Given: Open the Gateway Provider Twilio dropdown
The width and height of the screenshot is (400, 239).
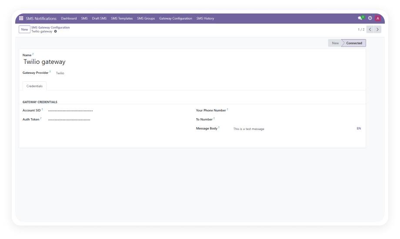Looking at the screenshot, I should (60, 73).
